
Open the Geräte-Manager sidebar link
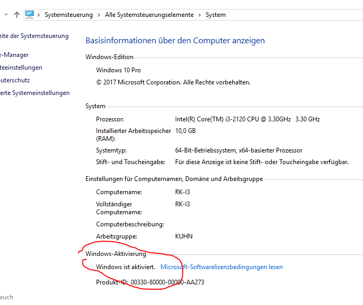14,55
